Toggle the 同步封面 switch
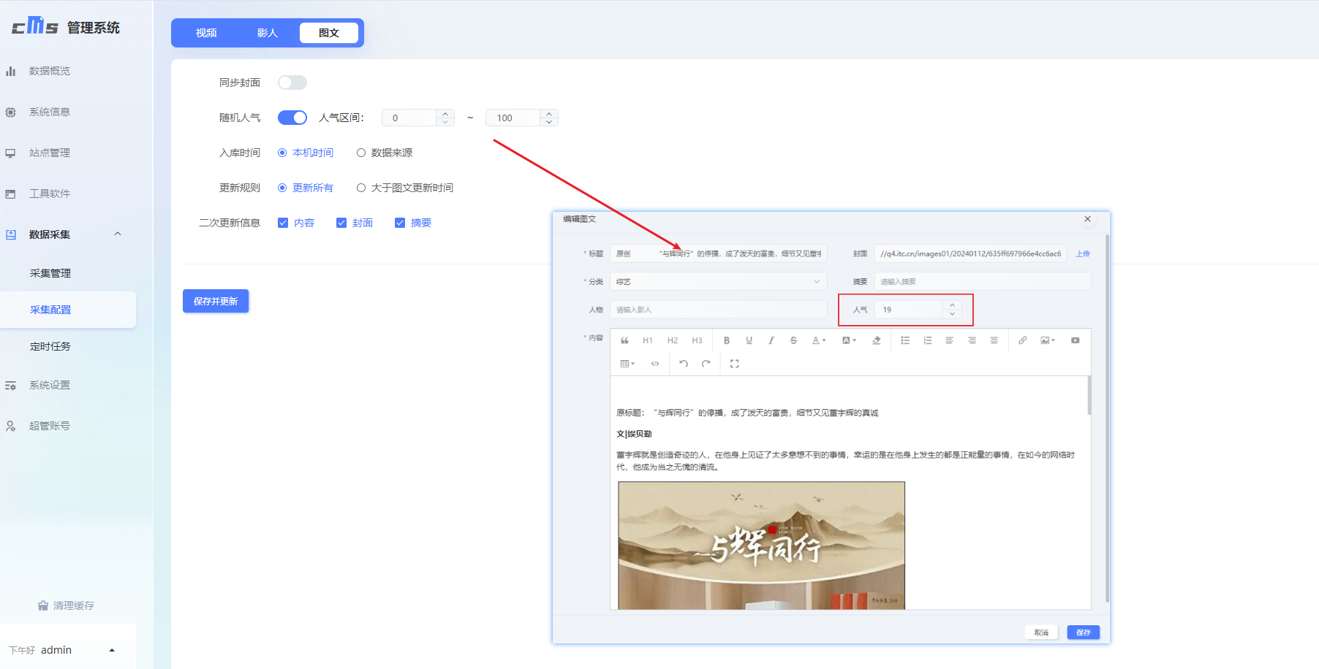 pos(292,83)
